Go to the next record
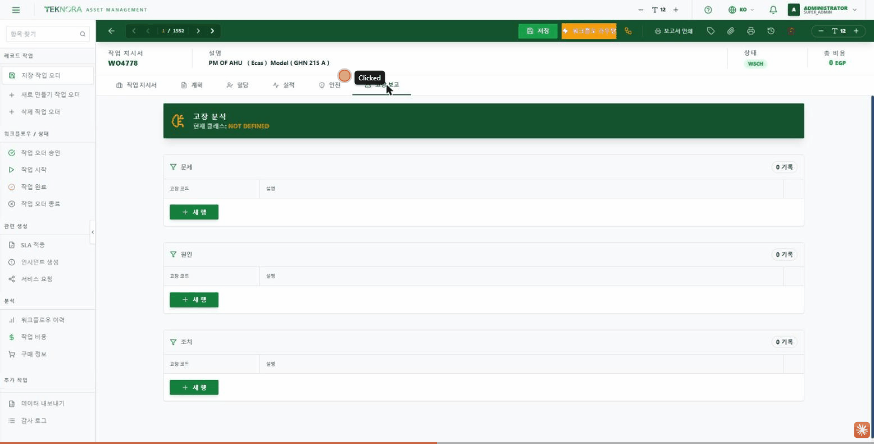This screenshot has height=444, width=874. [198, 31]
